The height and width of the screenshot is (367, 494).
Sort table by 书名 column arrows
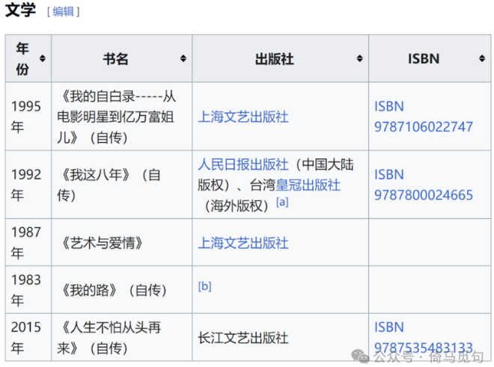(x=183, y=58)
